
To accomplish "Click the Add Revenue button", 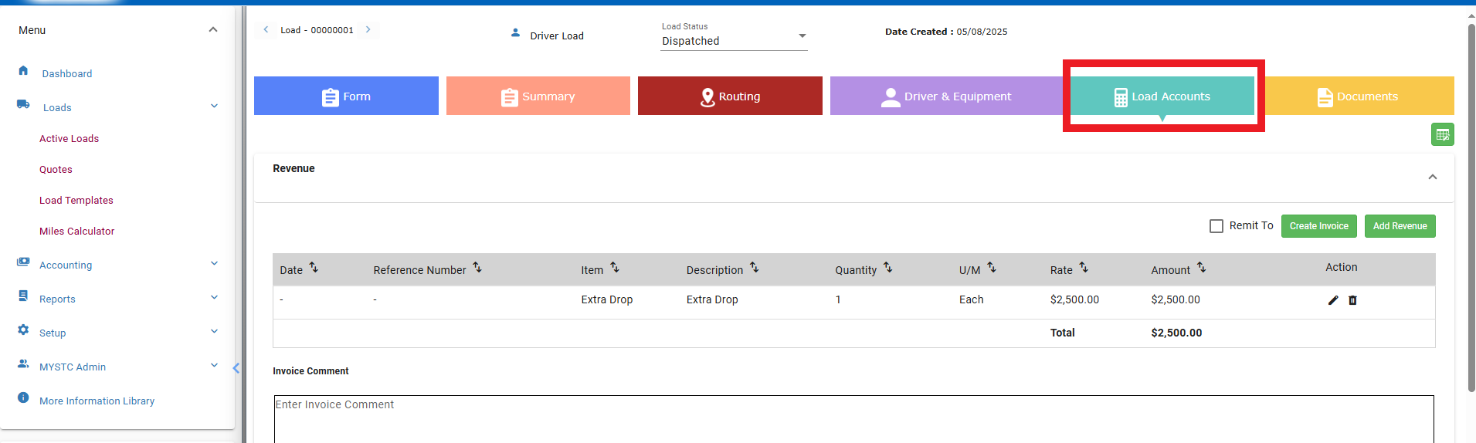I will (1400, 226).
